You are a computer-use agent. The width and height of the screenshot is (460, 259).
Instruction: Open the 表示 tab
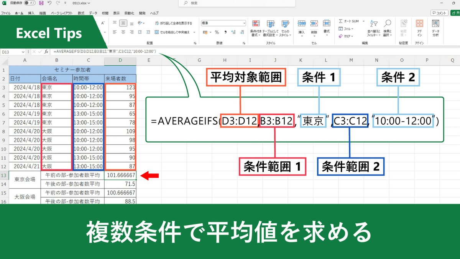(x=117, y=13)
